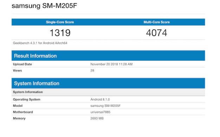Select the Upload Date label
This screenshot has width=220, height=137.
point(22,64)
